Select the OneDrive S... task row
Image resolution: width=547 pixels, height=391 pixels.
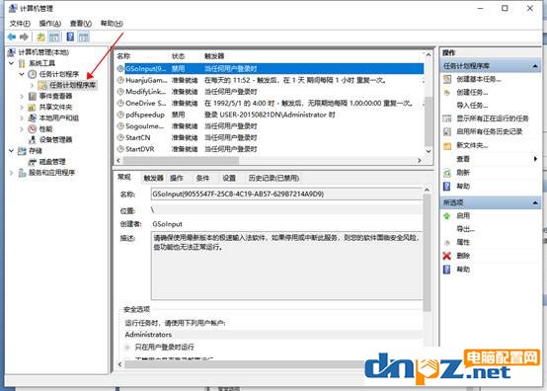pyautogui.click(x=270, y=104)
